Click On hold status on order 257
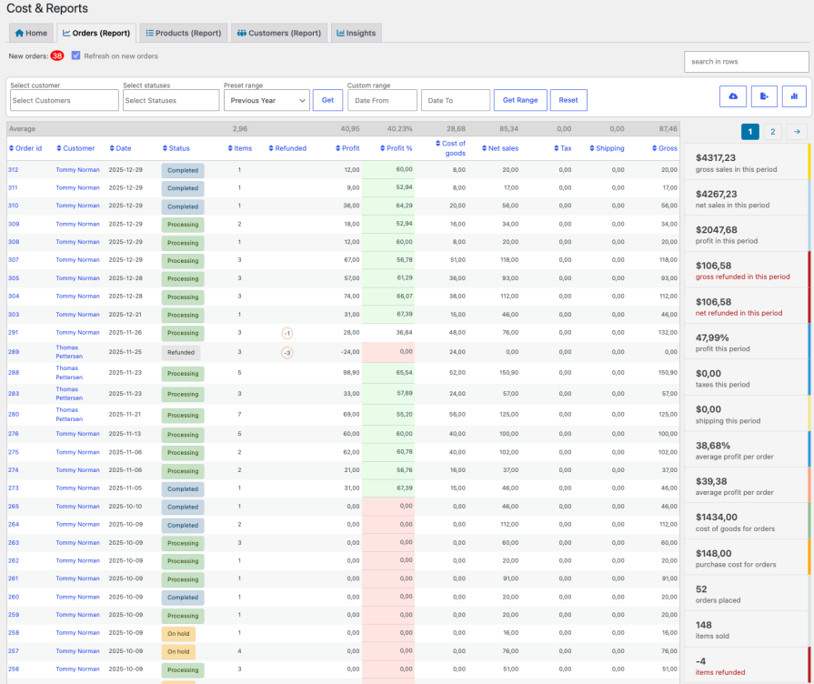814x684 pixels. tap(178, 652)
